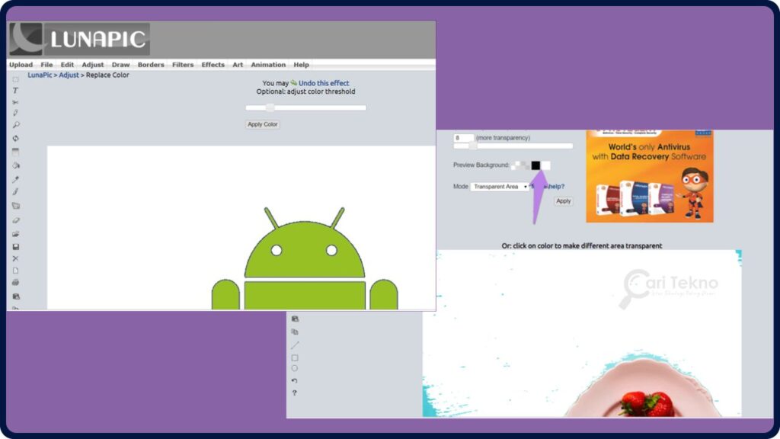Open the Filters menu
The image size is (780, 439).
point(183,65)
